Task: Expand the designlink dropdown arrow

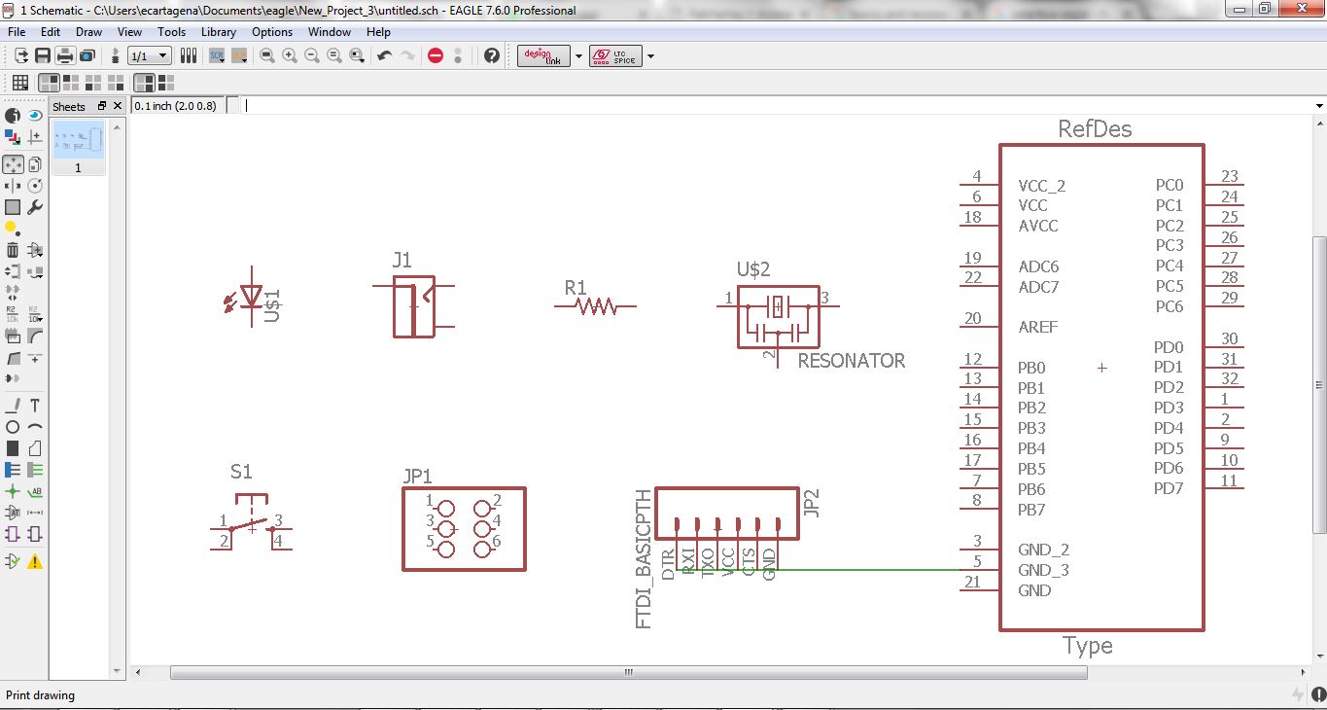Action: point(579,55)
